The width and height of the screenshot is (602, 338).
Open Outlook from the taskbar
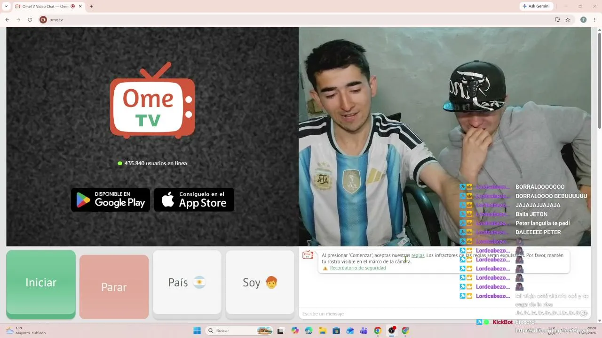pyautogui.click(x=350, y=330)
